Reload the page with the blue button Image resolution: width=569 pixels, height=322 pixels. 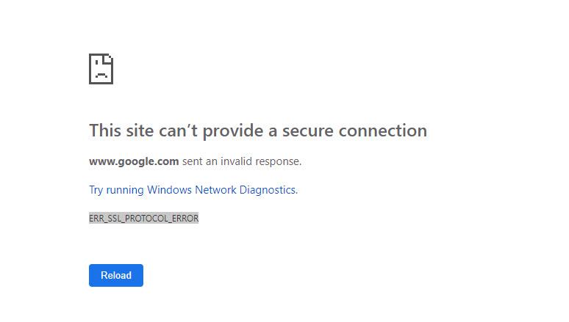(115, 275)
